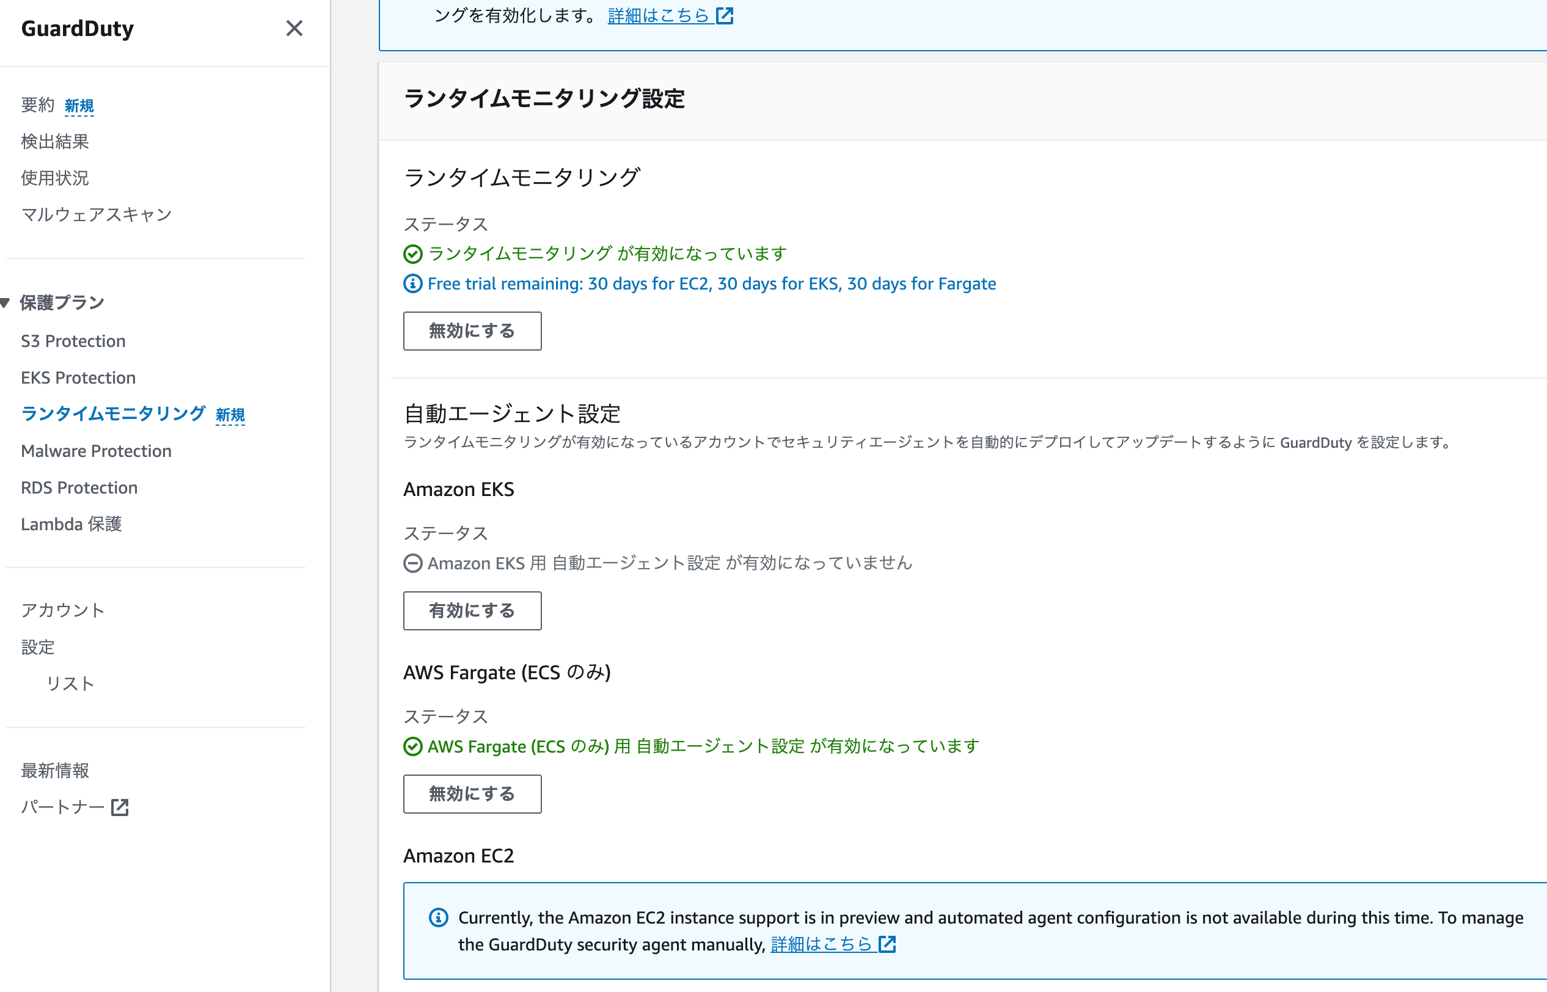Open Malware Protection settings

pyautogui.click(x=96, y=451)
